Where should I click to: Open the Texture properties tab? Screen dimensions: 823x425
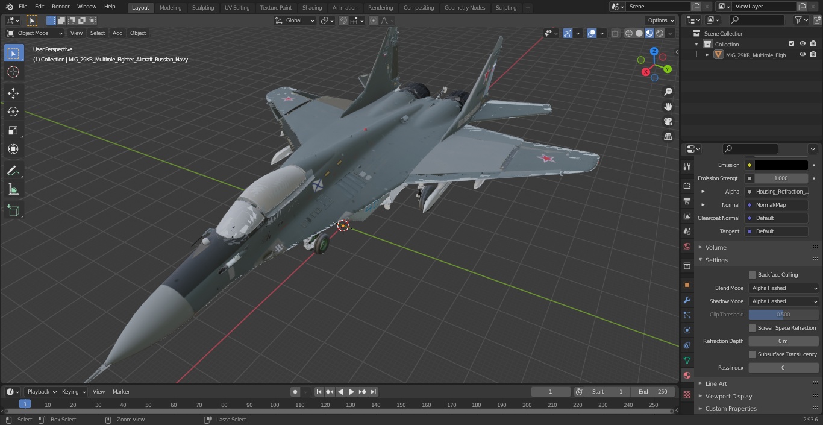click(687, 394)
